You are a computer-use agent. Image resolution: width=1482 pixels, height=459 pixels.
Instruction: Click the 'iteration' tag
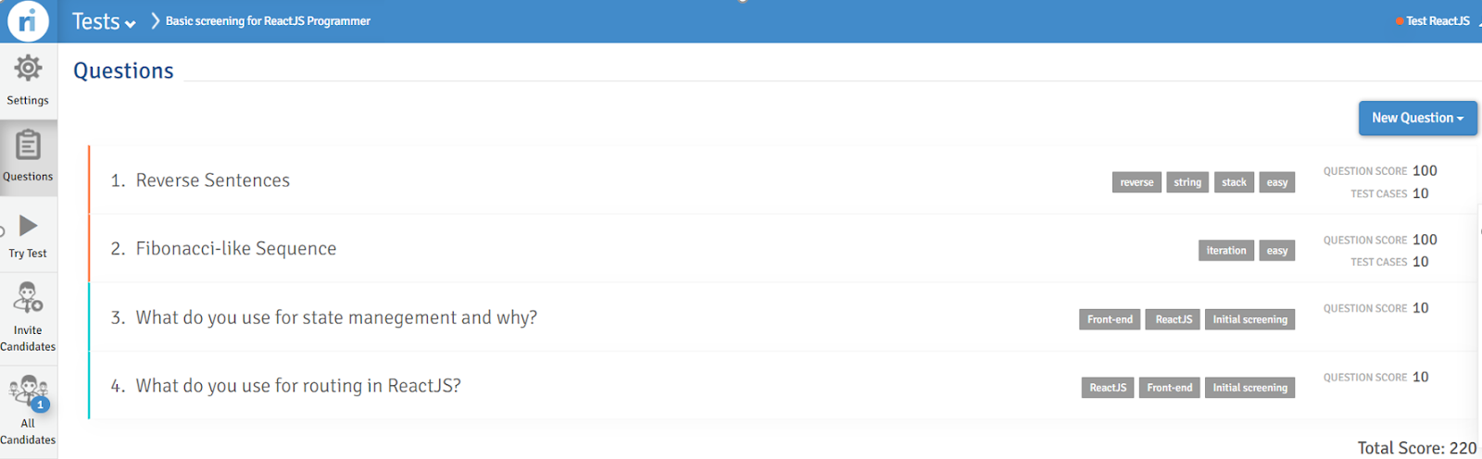1225,251
